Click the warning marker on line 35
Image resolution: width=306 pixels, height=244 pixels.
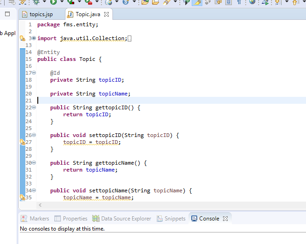tap(22, 197)
